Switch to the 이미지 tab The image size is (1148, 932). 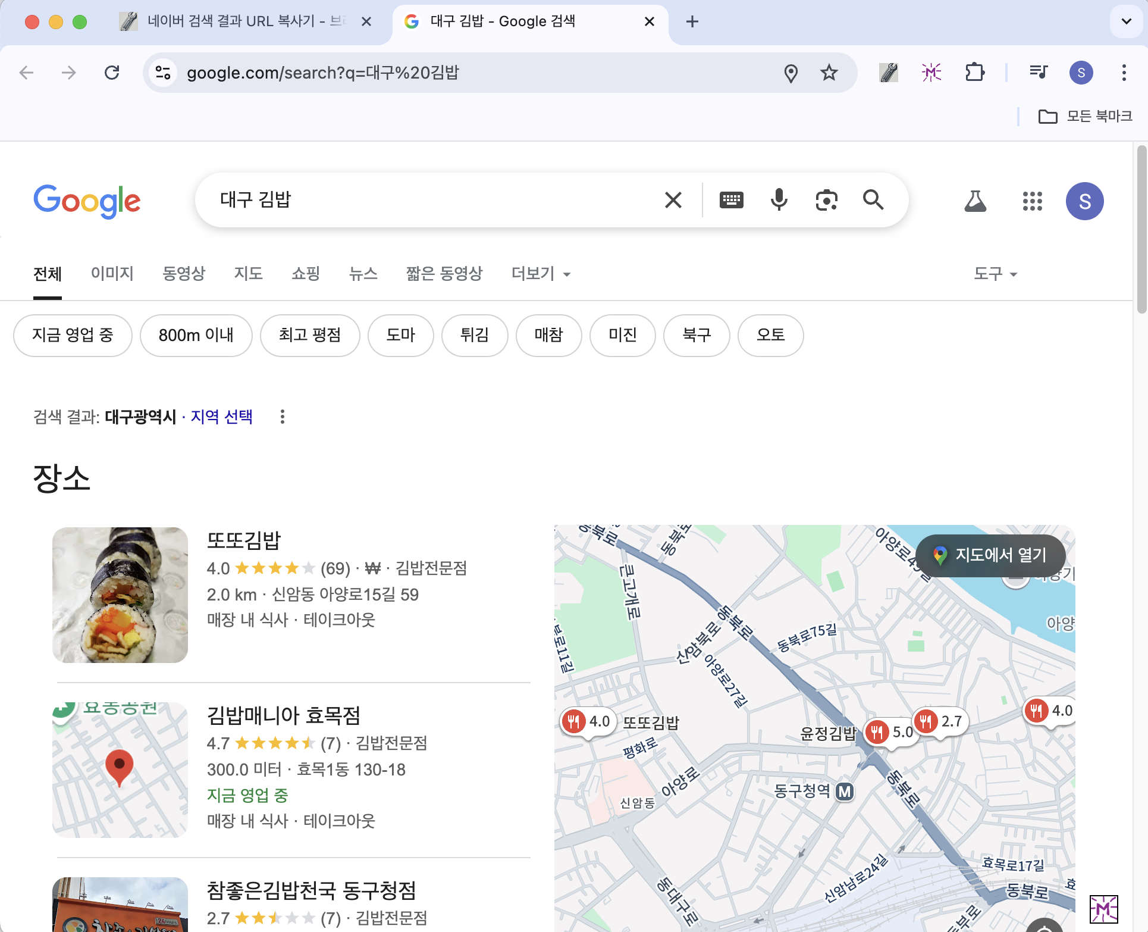(x=112, y=274)
